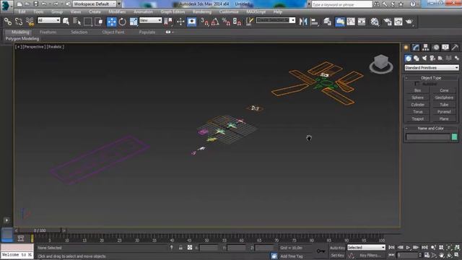Click the Key Filters button
The image size is (462, 260).
pyautogui.click(x=370, y=256)
